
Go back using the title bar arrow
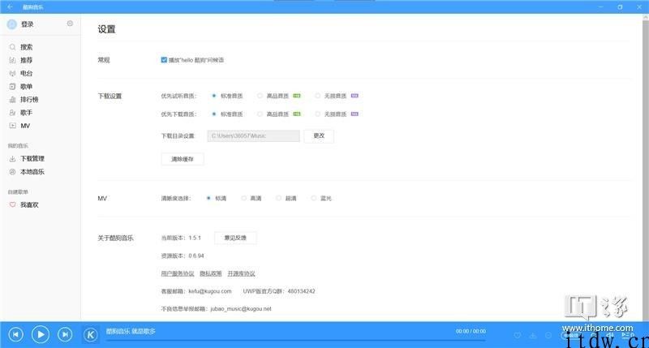pyautogui.click(x=10, y=7)
